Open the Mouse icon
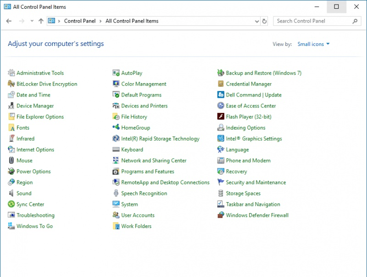Screen dimensions: 367x277 11,160
